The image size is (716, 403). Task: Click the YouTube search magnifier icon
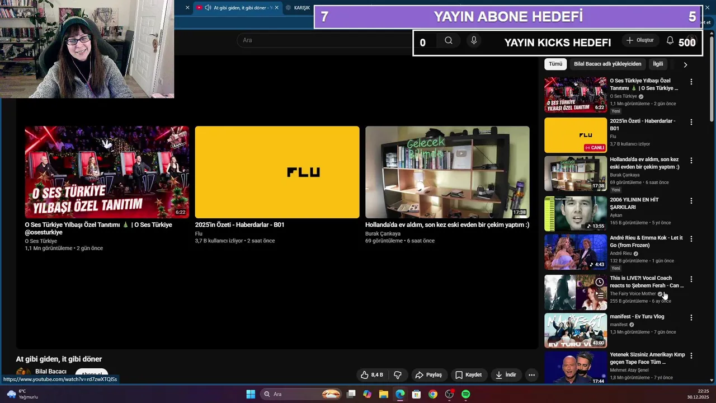(x=449, y=40)
